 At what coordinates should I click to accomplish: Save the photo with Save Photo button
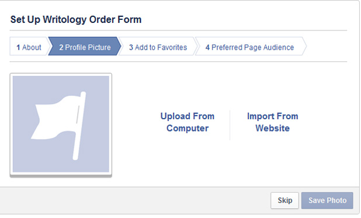(327, 200)
